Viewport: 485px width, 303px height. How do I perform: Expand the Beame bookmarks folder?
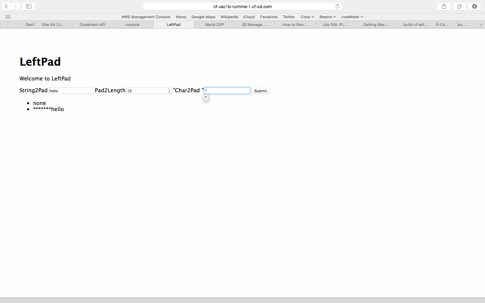point(327,17)
